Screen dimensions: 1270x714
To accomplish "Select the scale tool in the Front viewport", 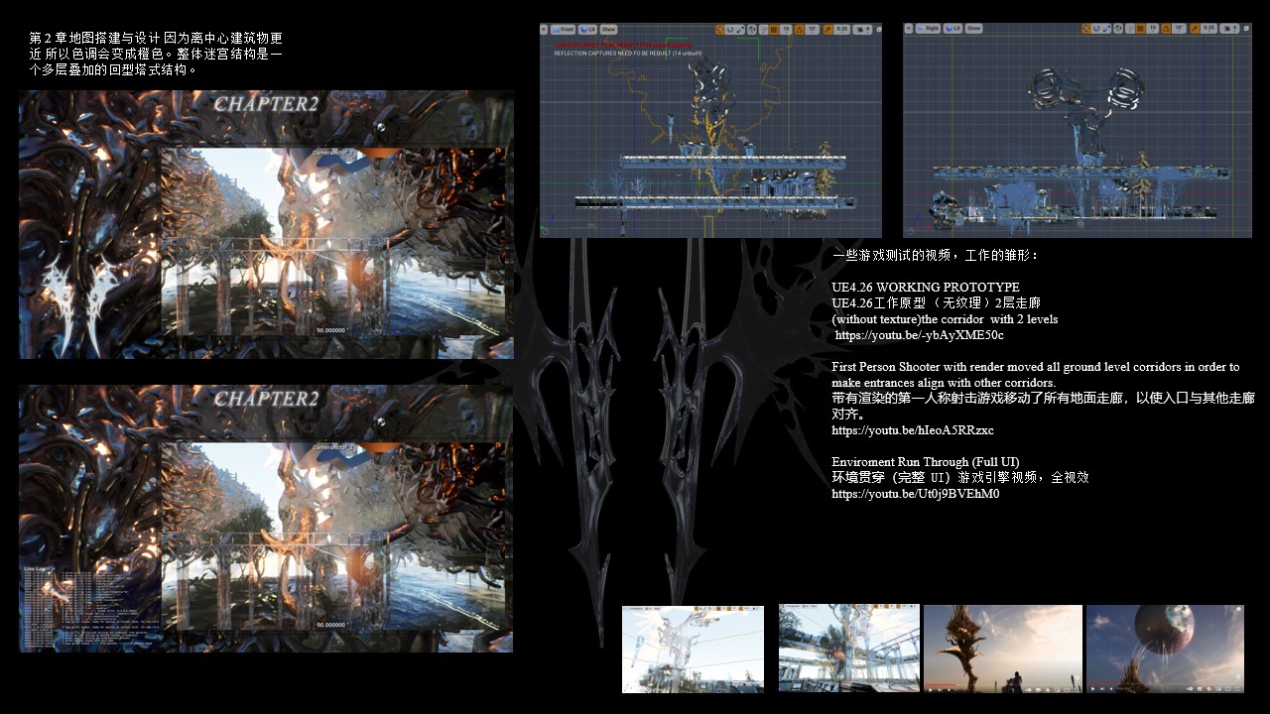I will coord(740,30).
